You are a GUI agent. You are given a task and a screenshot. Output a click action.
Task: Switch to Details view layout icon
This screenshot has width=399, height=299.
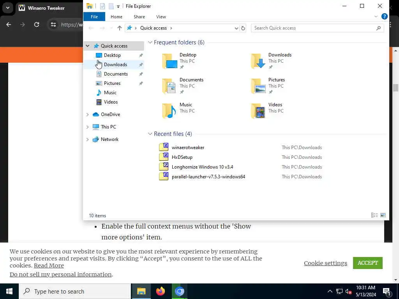click(x=374, y=215)
